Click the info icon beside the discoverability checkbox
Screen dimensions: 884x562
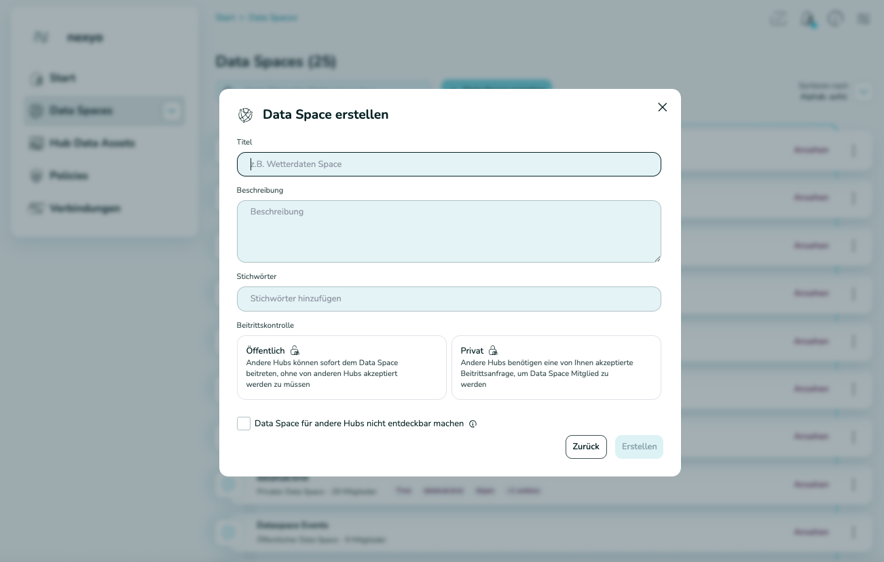click(x=473, y=424)
